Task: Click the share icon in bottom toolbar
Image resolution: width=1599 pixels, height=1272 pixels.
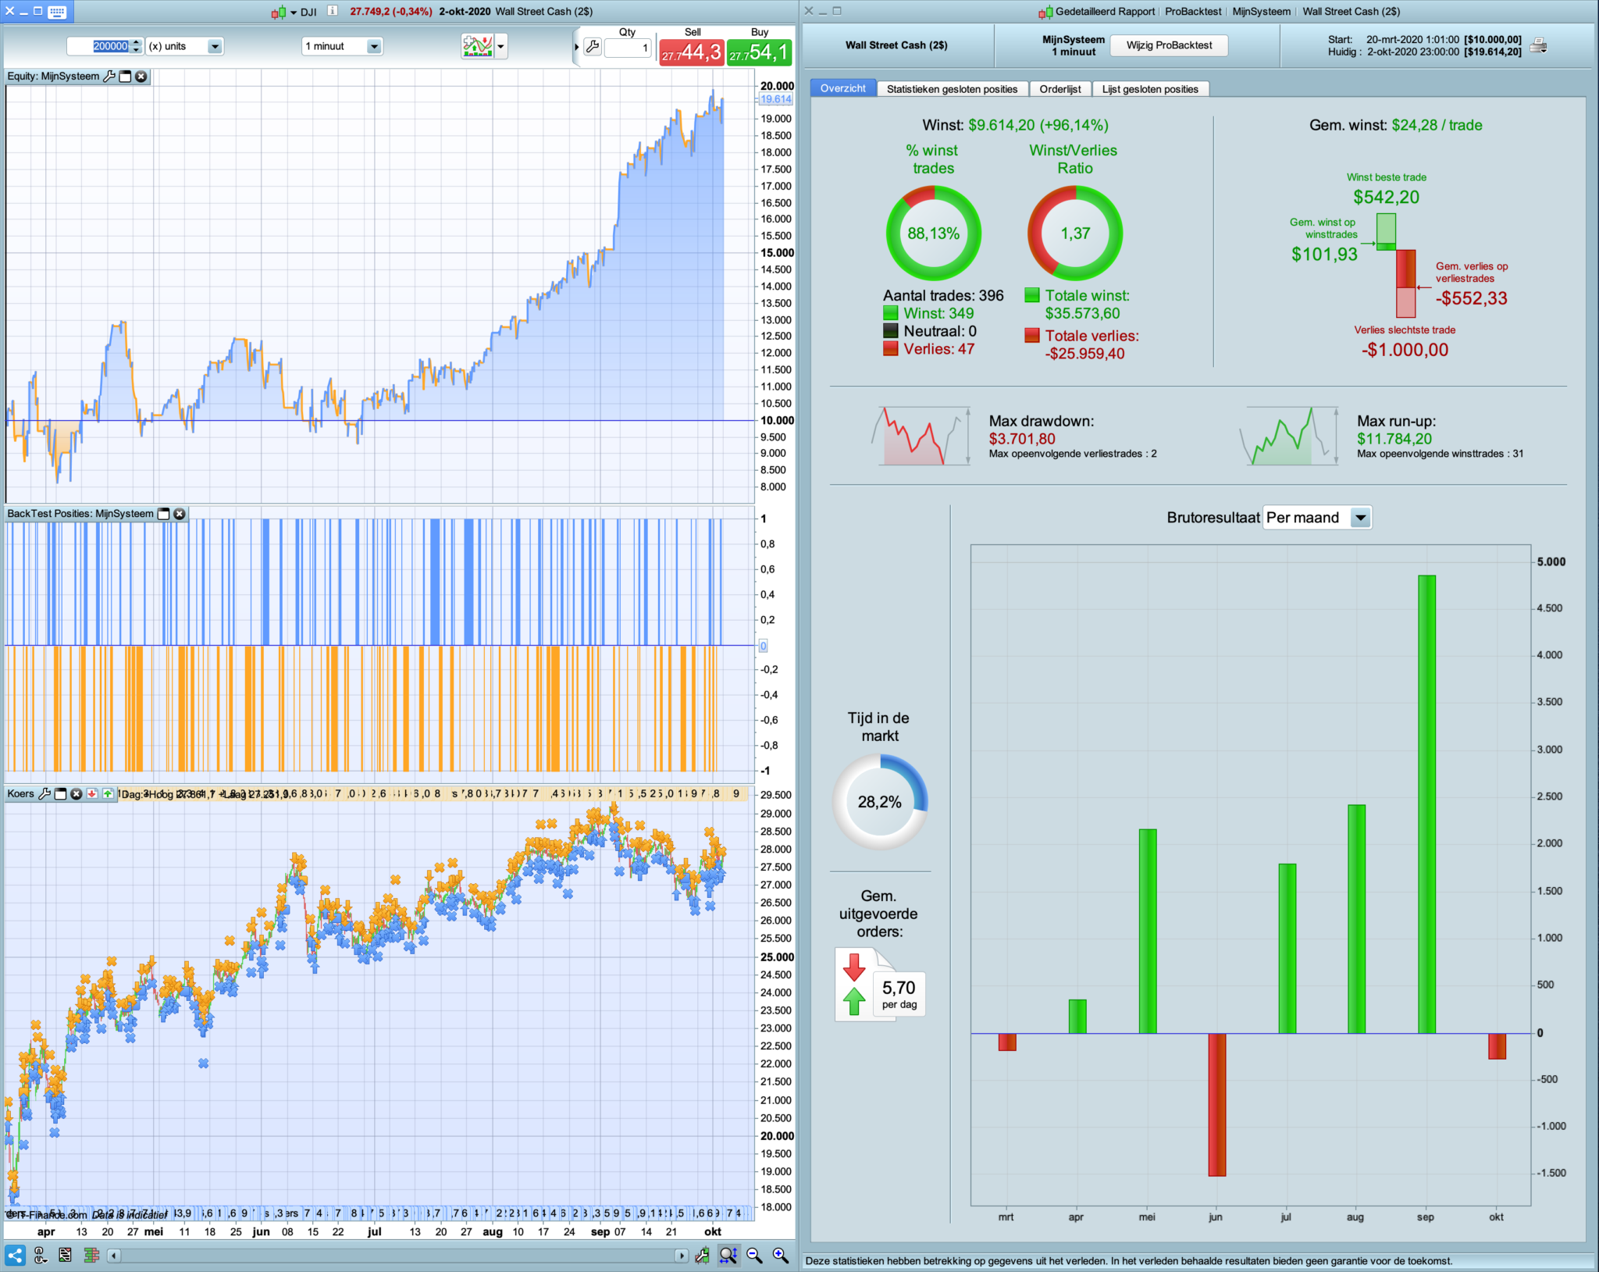Action: pyautogui.click(x=15, y=1255)
